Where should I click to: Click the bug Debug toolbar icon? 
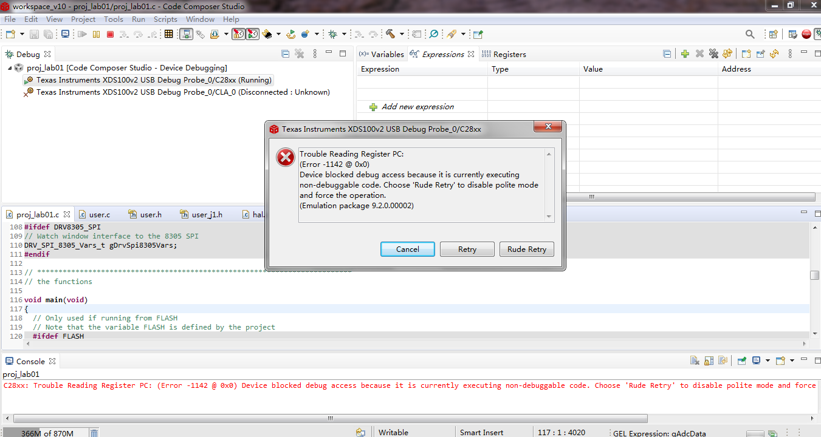point(333,35)
